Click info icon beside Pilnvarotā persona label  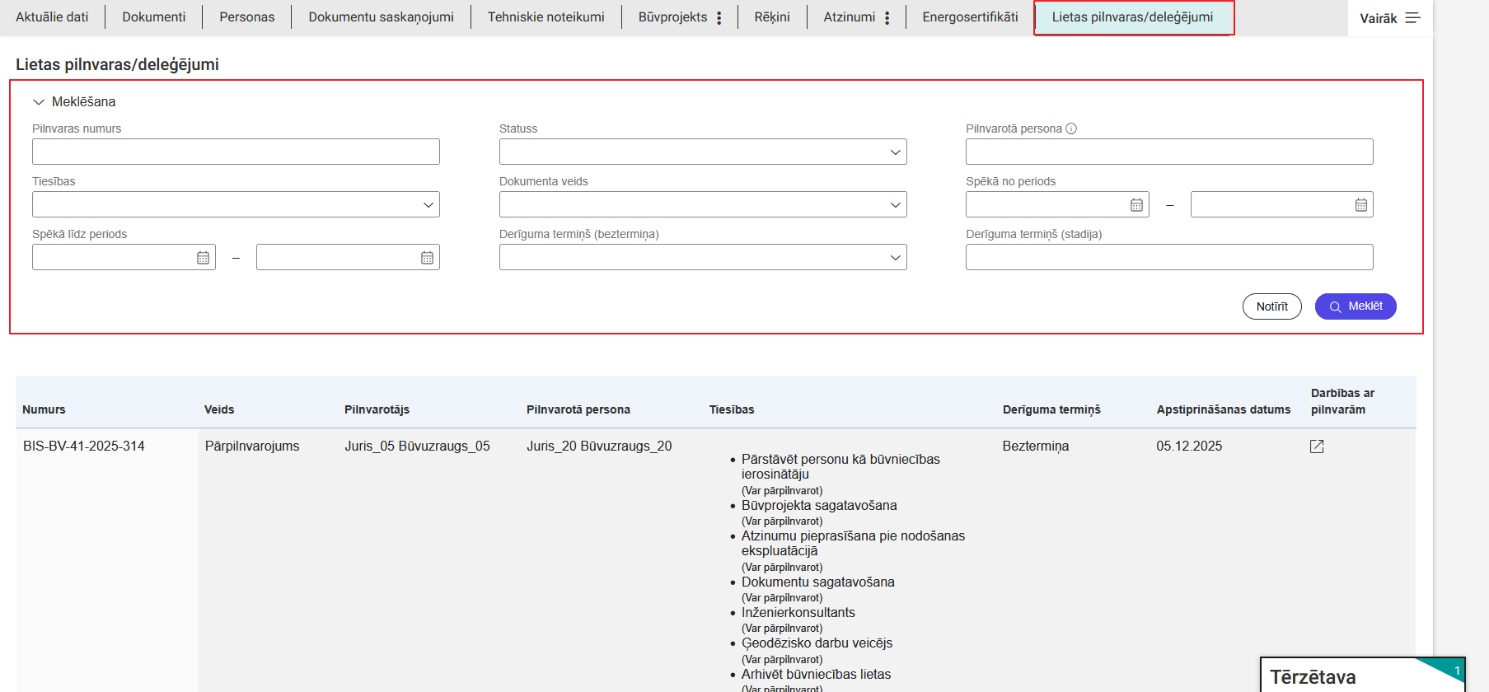coord(1071,129)
